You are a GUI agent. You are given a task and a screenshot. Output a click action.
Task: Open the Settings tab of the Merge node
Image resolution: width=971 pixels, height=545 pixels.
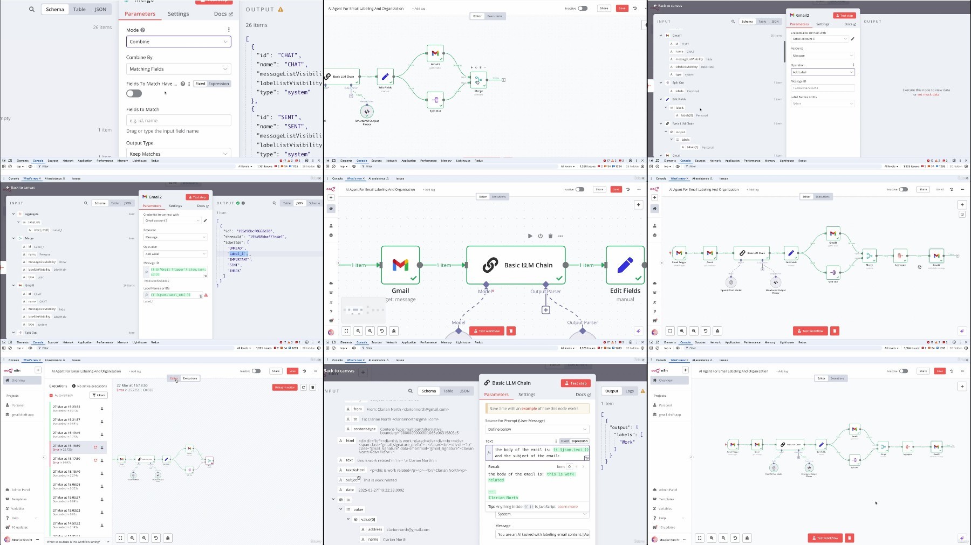point(178,14)
